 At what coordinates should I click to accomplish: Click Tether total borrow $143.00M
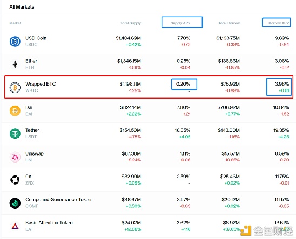(228, 130)
